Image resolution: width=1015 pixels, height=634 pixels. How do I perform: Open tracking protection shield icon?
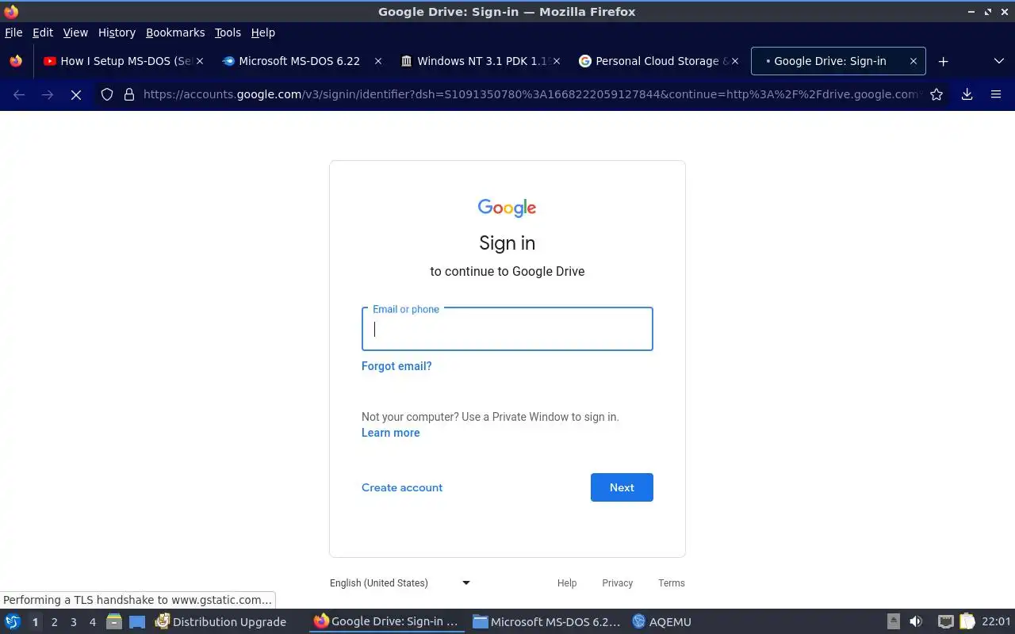tap(107, 94)
